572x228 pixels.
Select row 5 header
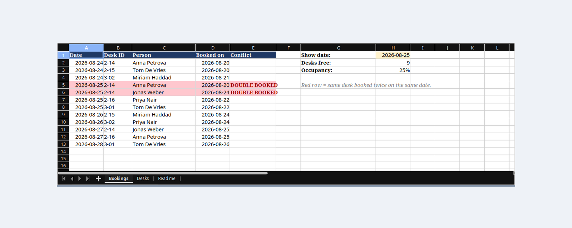click(x=63, y=85)
